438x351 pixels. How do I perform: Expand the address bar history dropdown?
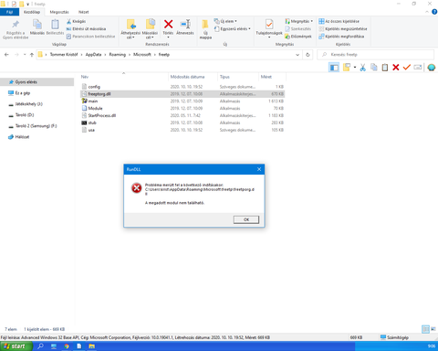297,55
